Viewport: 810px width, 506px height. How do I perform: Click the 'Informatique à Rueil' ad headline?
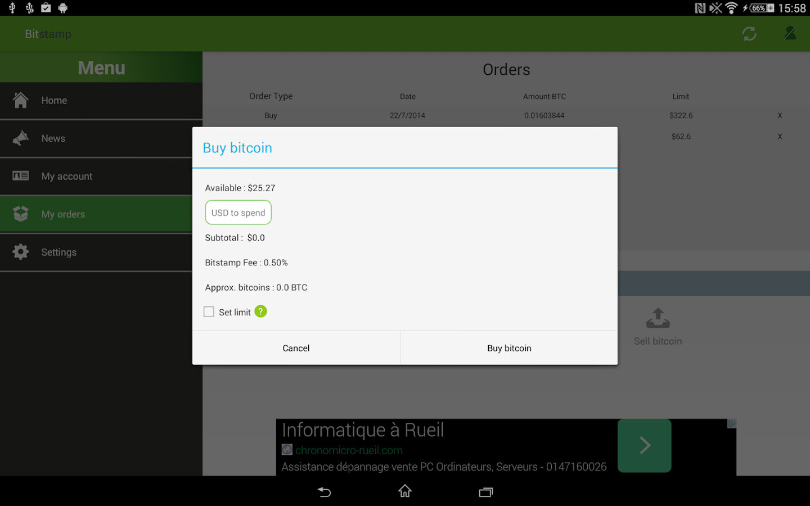363,430
